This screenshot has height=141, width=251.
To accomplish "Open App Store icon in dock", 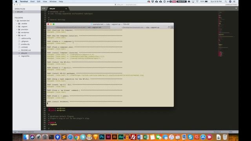I will [x=203, y=137].
